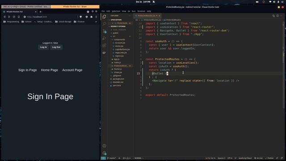Image resolution: width=286 pixels, height=161 pixels.
Task: Click the Prettier status bar item
Action: (269, 158)
